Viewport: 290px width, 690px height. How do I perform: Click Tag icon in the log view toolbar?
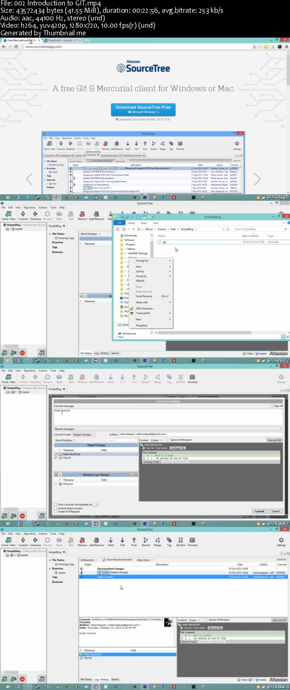point(169,541)
